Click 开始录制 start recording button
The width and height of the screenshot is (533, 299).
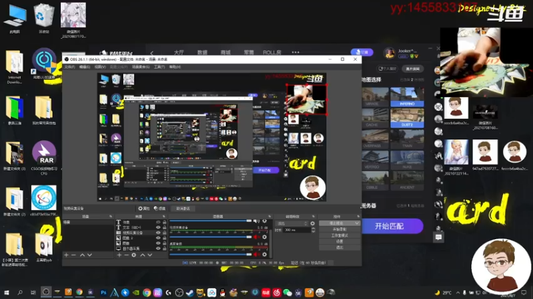click(x=340, y=229)
